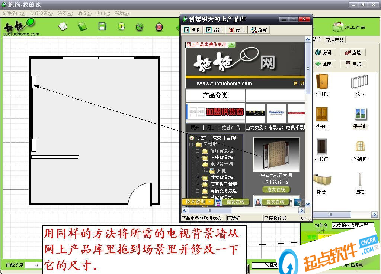The image size is (381, 274).
Task: Click the green open-book toolbar icon
Action: 82,26
